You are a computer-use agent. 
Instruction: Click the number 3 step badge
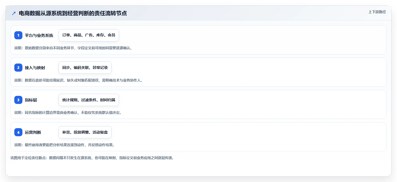point(18,100)
